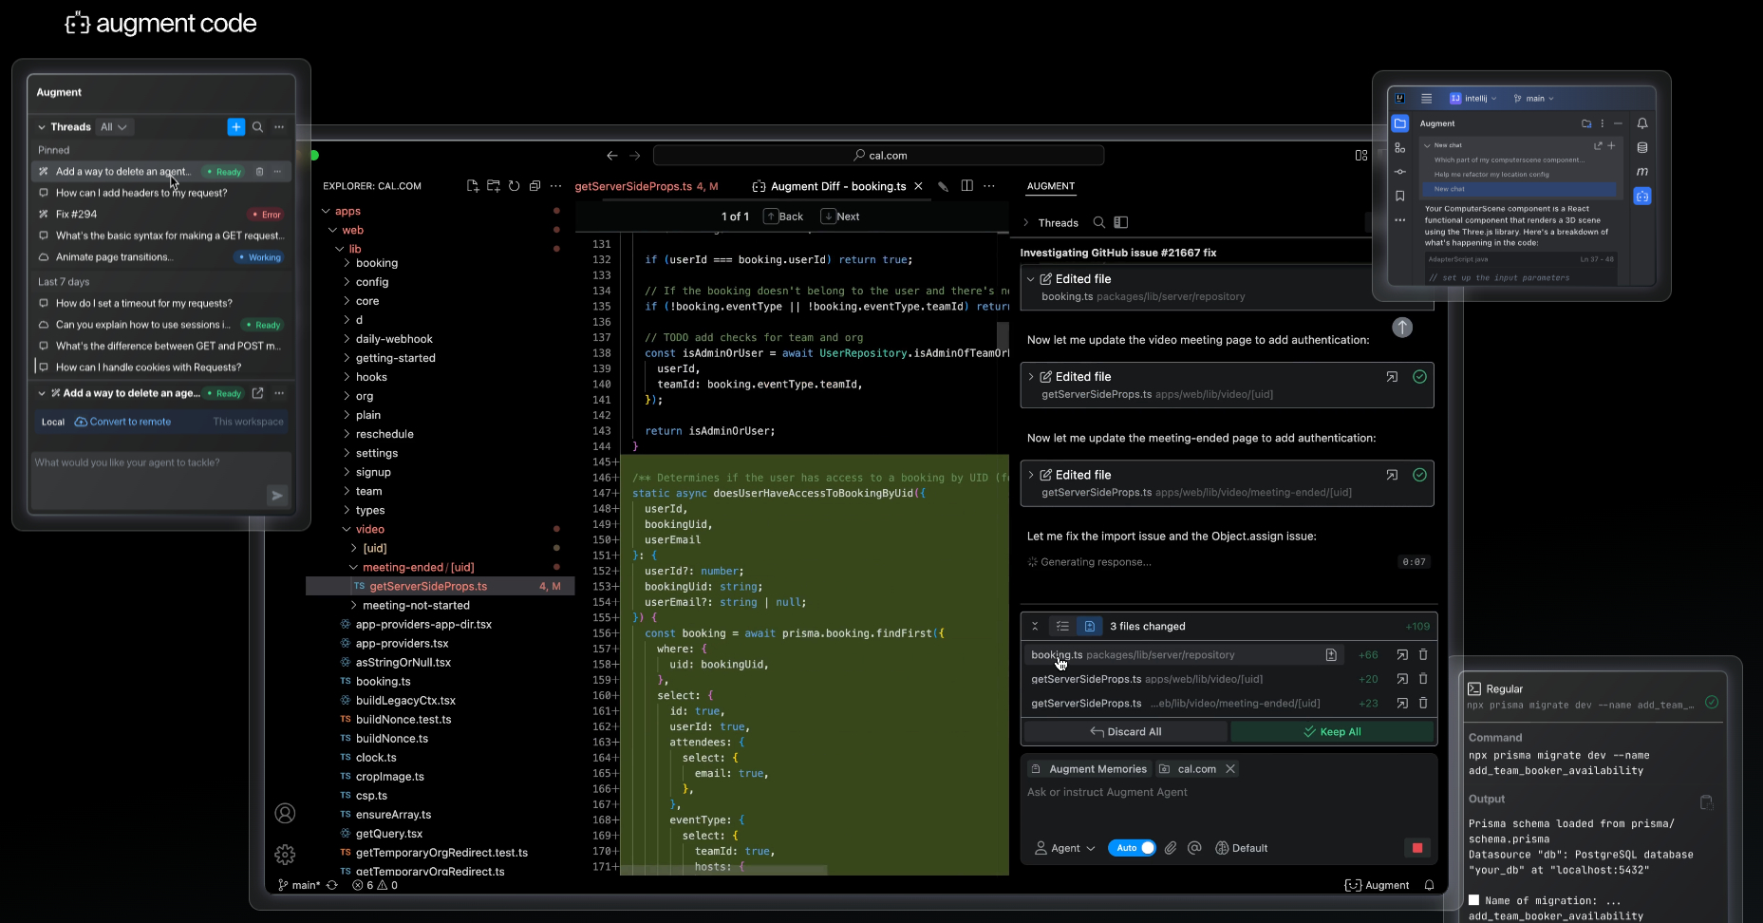Click the attach file paperclip icon
Image resolution: width=1763 pixels, height=923 pixels.
pyautogui.click(x=1171, y=848)
